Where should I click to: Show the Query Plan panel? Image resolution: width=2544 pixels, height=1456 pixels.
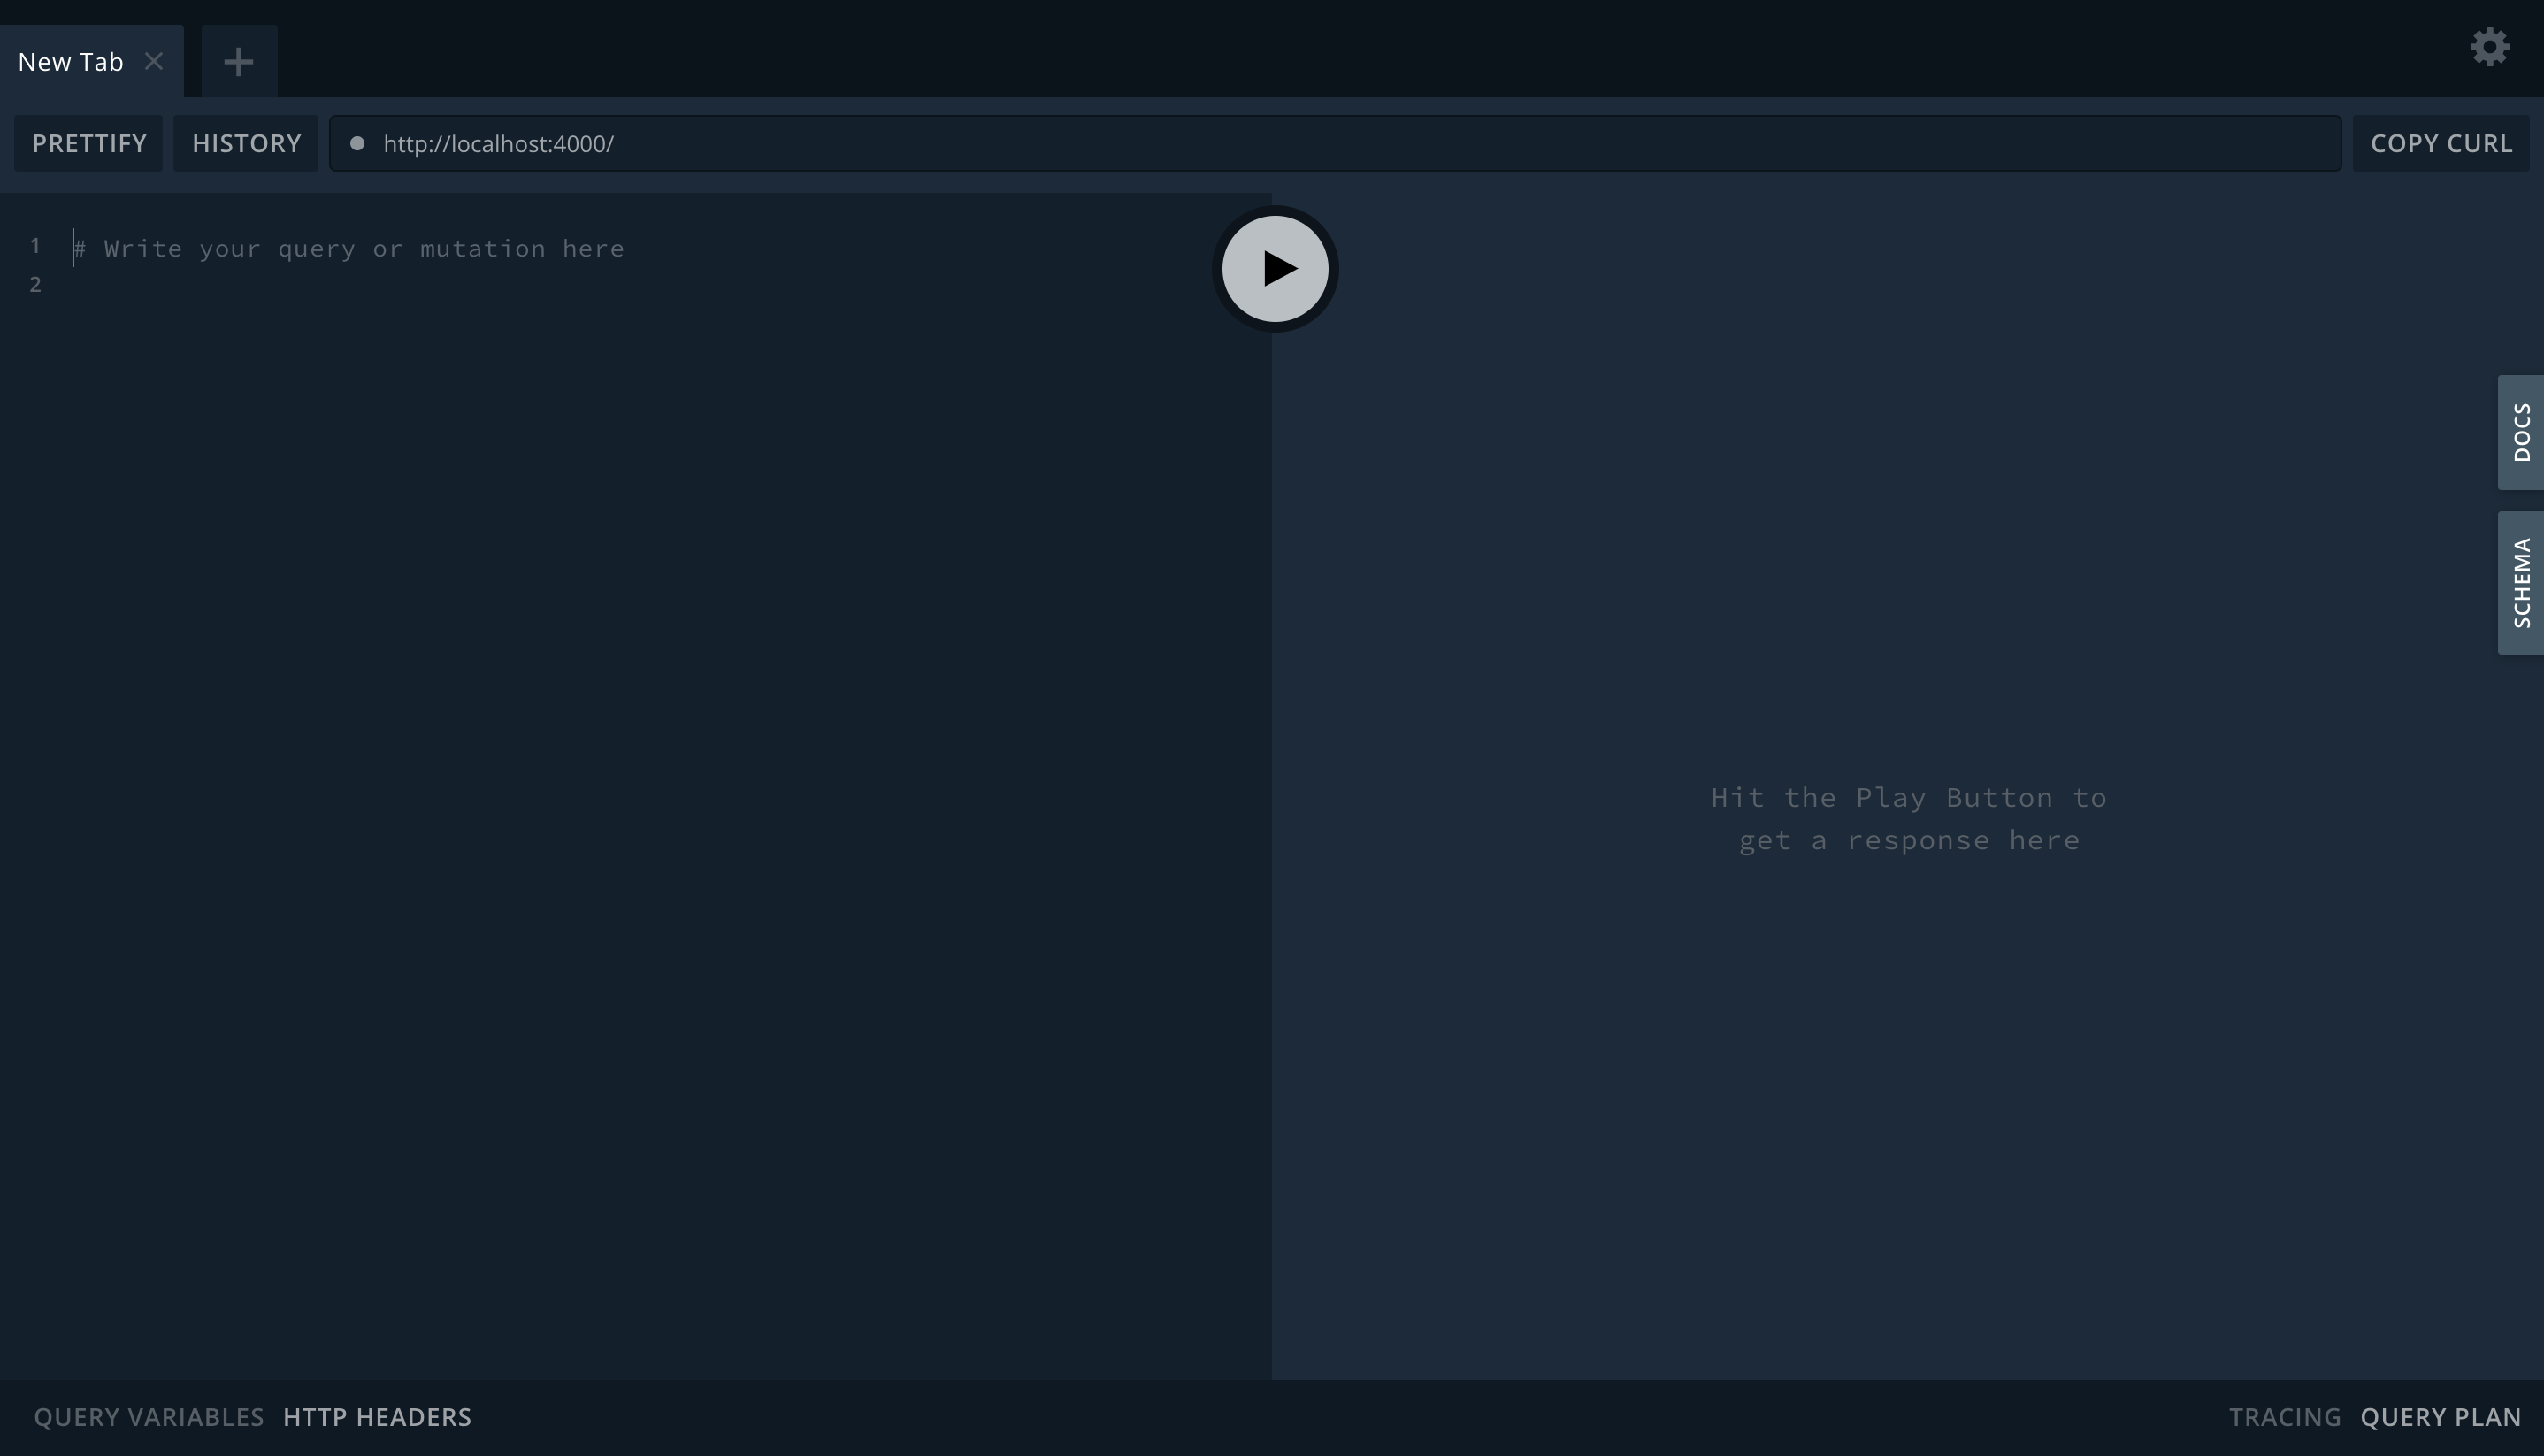tap(2440, 1417)
